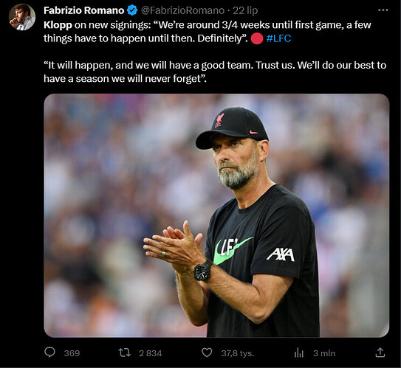Screen dimensions: 401x368
Task: Open the three-dot more options menu
Action: (383, 10)
